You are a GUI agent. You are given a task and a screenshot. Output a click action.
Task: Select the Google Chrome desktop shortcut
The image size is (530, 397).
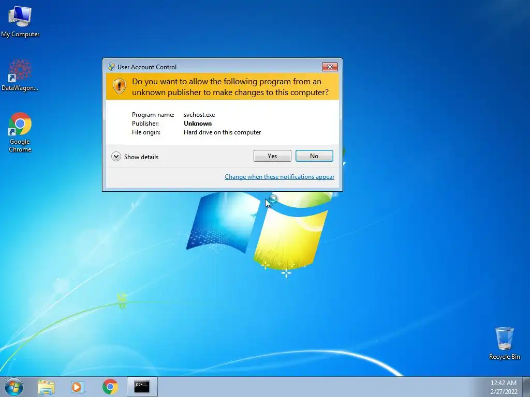(x=20, y=132)
